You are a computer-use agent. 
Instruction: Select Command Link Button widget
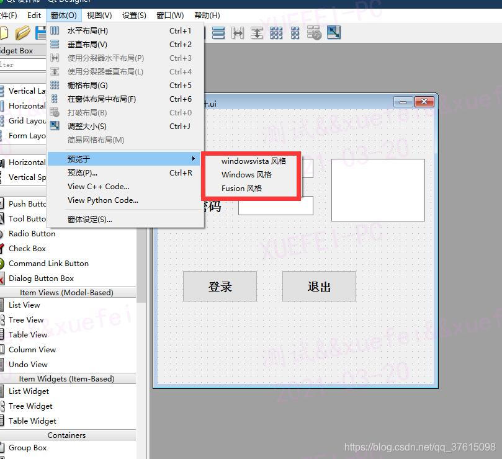click(x=48, y=264)
